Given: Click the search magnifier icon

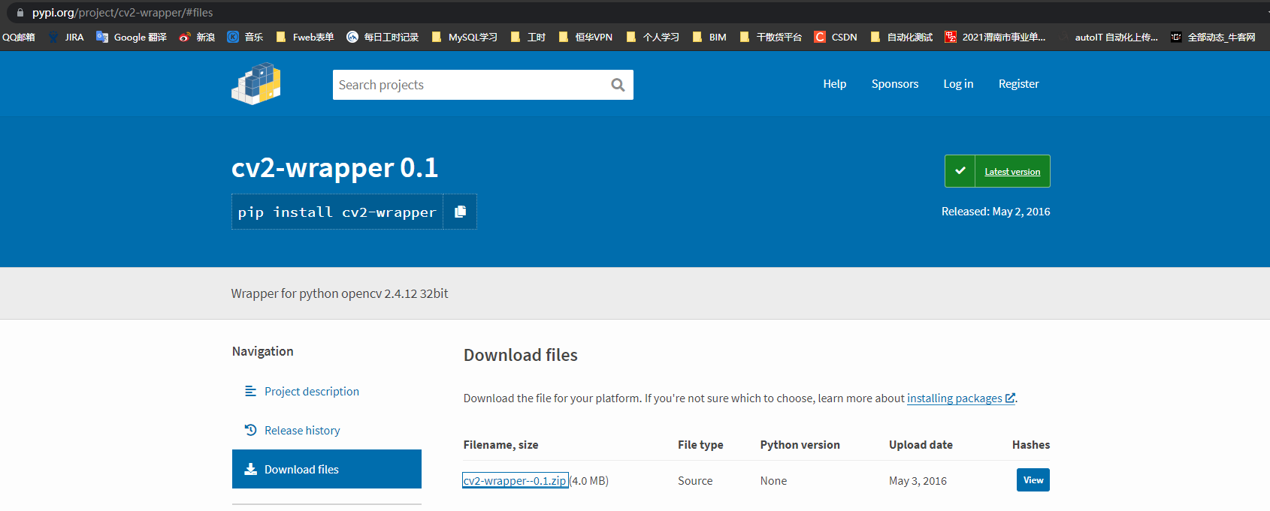Looking at the screenshot, I should (x=618, y=85).
